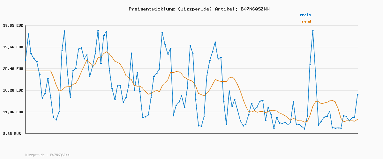Click the 39.85 EUR axis label

click(13, 25)
